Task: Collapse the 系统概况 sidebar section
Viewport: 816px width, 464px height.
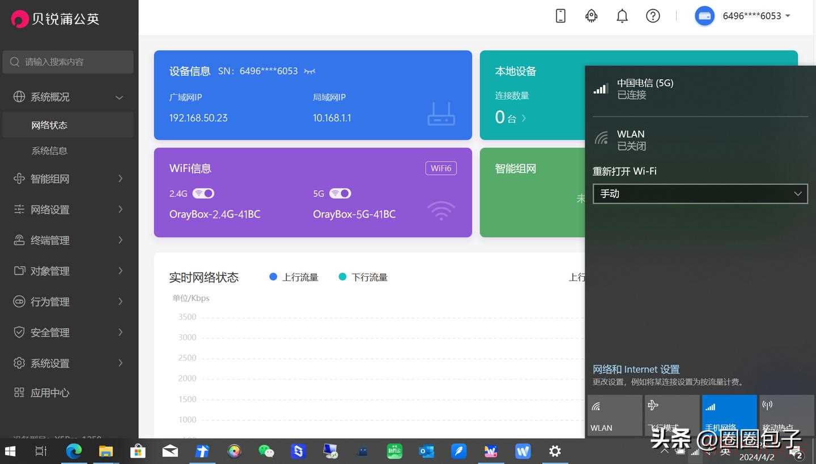Action: (69, 97)
